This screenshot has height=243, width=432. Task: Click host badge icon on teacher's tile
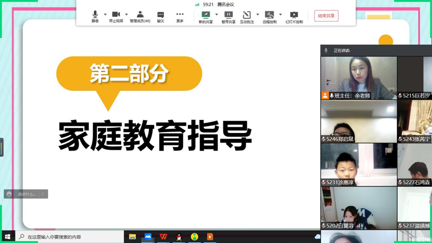click(x=325, y=96)
